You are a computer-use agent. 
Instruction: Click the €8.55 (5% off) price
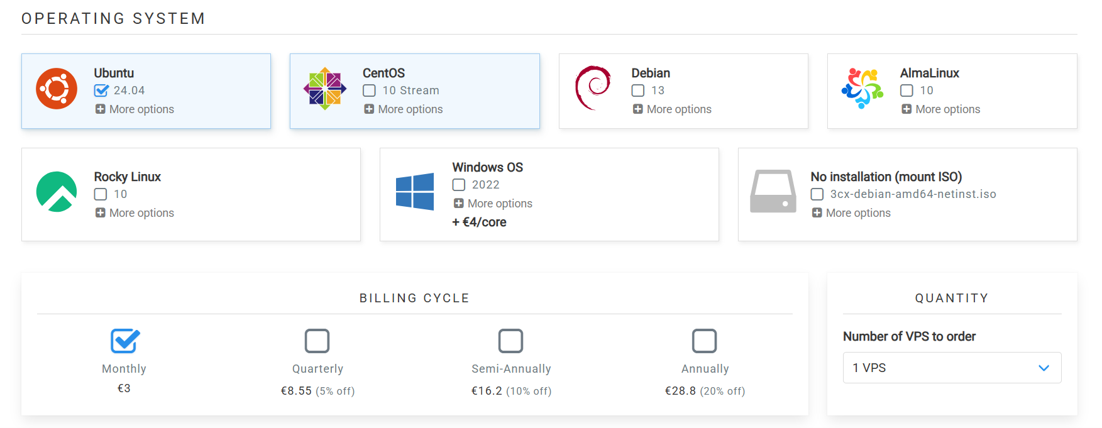(x=317, y=391)
